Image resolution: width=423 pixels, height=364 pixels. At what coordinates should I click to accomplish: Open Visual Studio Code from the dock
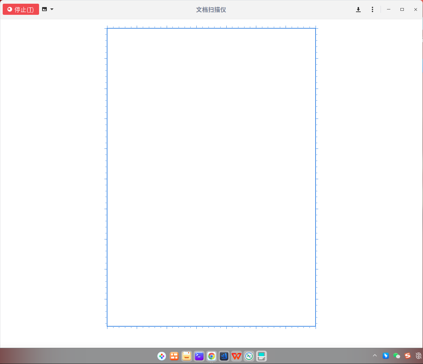click(224, 356)
